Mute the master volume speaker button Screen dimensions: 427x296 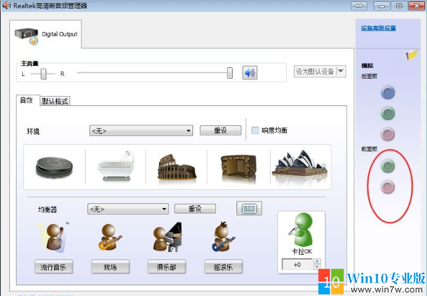pyautogui.click(x=250, y=73)
